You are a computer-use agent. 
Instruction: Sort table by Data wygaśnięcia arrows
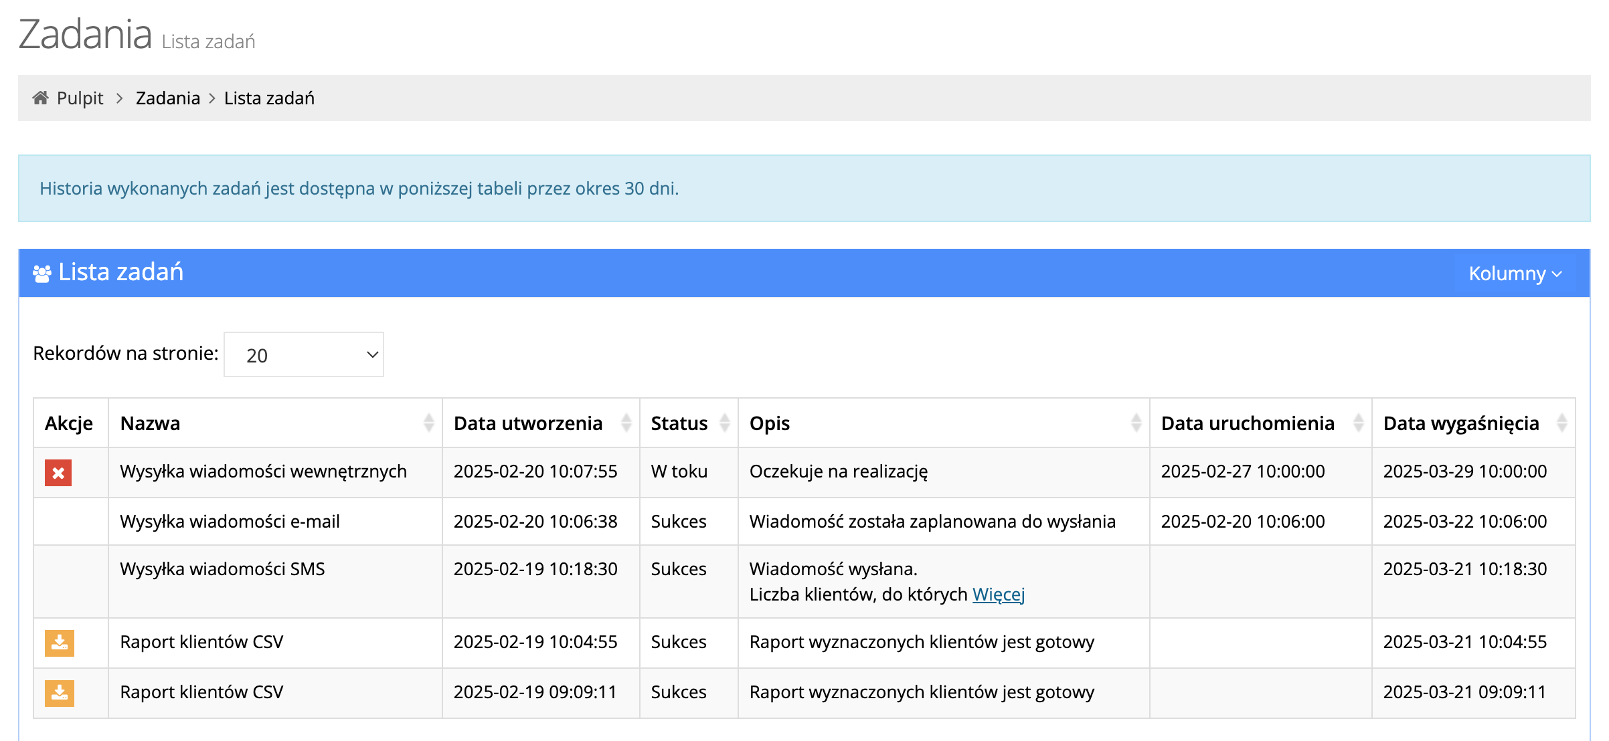[x=1561, y=423]
